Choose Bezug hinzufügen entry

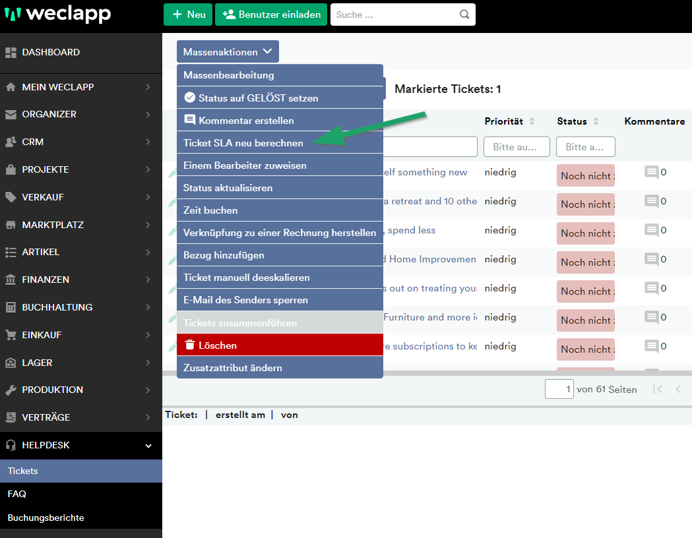[x=280, y=255]
